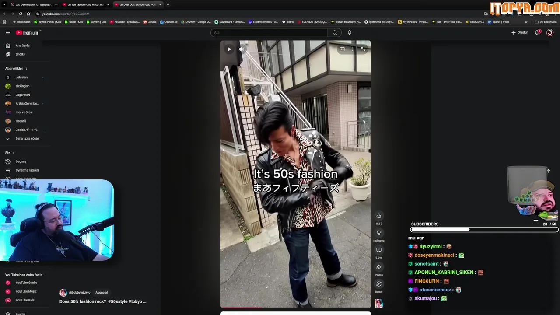Open a new browser tab
This screenshot has width=560, height=315.
tap(168, 4)
